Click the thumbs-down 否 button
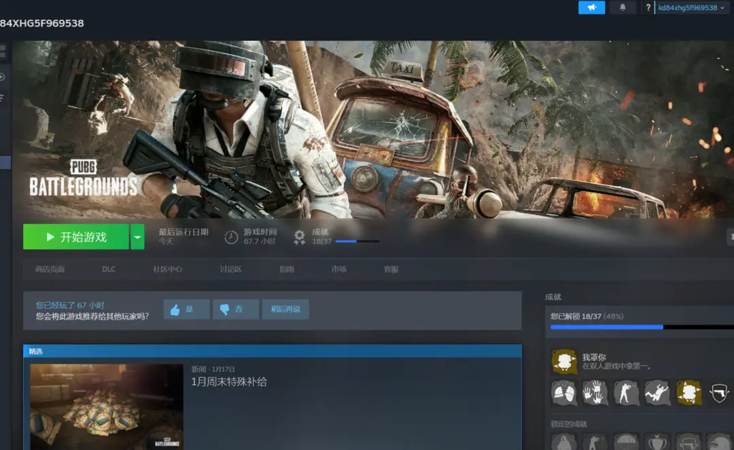Image resolution: width=734 pixels, height=450 pixels. click(235, 310)
